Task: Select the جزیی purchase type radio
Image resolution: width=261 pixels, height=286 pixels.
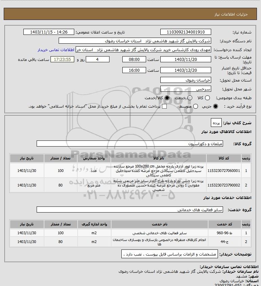Action: [216, 106]
